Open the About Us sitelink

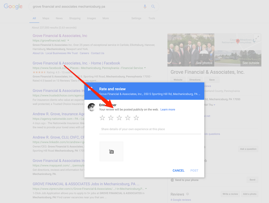pos(38,53)
